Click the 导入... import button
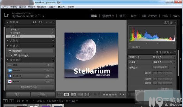183x107 pixels. pyautogui.click(x=18, y=94)
